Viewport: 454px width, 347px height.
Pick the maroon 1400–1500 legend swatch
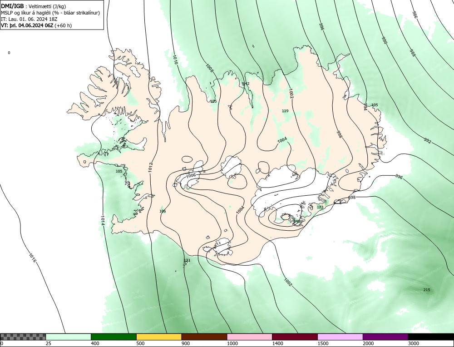click(x=295, y=337)
